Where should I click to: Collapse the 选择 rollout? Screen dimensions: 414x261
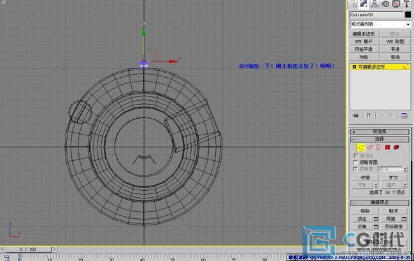click(x=380, y=139)
